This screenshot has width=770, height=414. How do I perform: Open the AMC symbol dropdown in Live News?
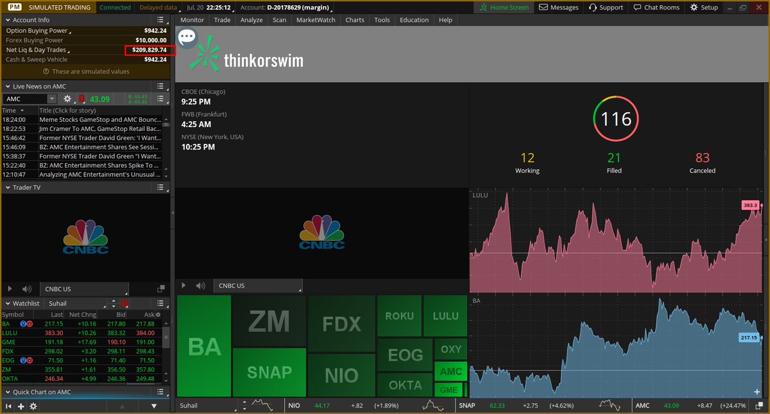click(51, 99)
